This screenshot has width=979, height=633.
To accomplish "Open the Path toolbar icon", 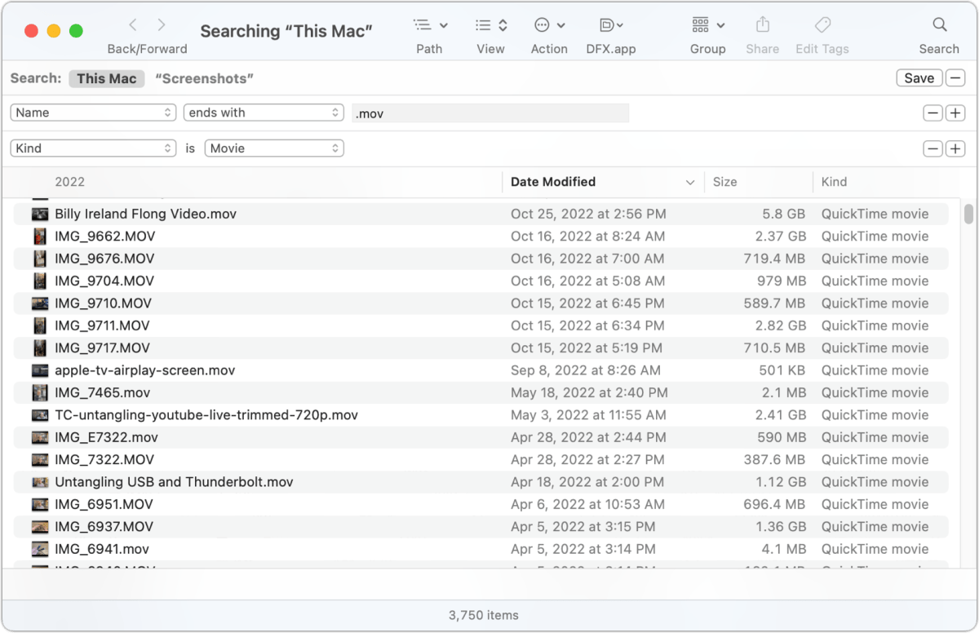I will pos(430,25).
